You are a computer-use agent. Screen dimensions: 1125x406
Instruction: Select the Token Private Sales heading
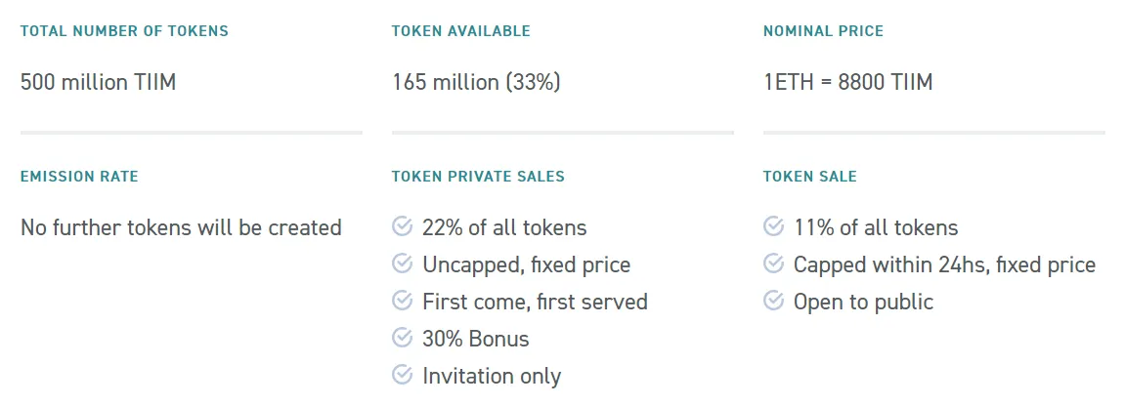click(478, 176)
